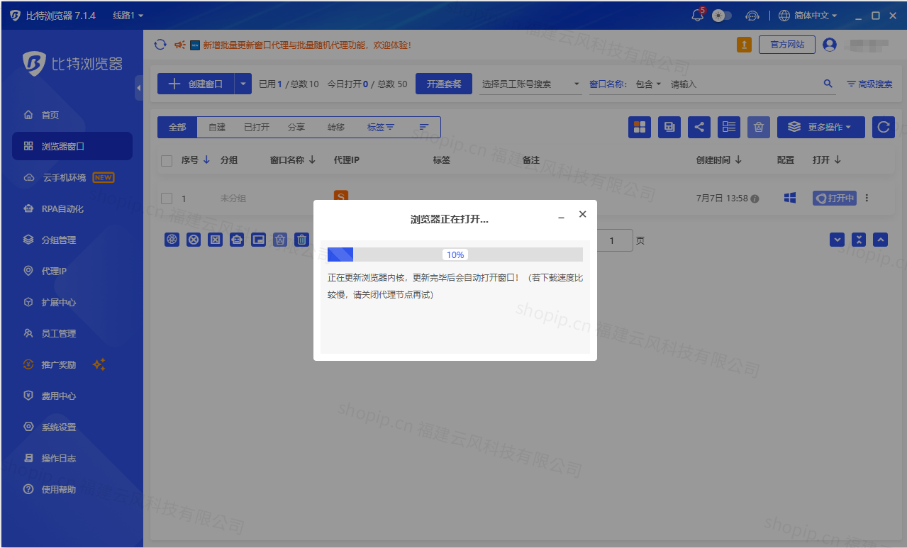Click the save/layout icon in the toolbar
This screenshot has height=548, width=907.
(x=669, y=127)
